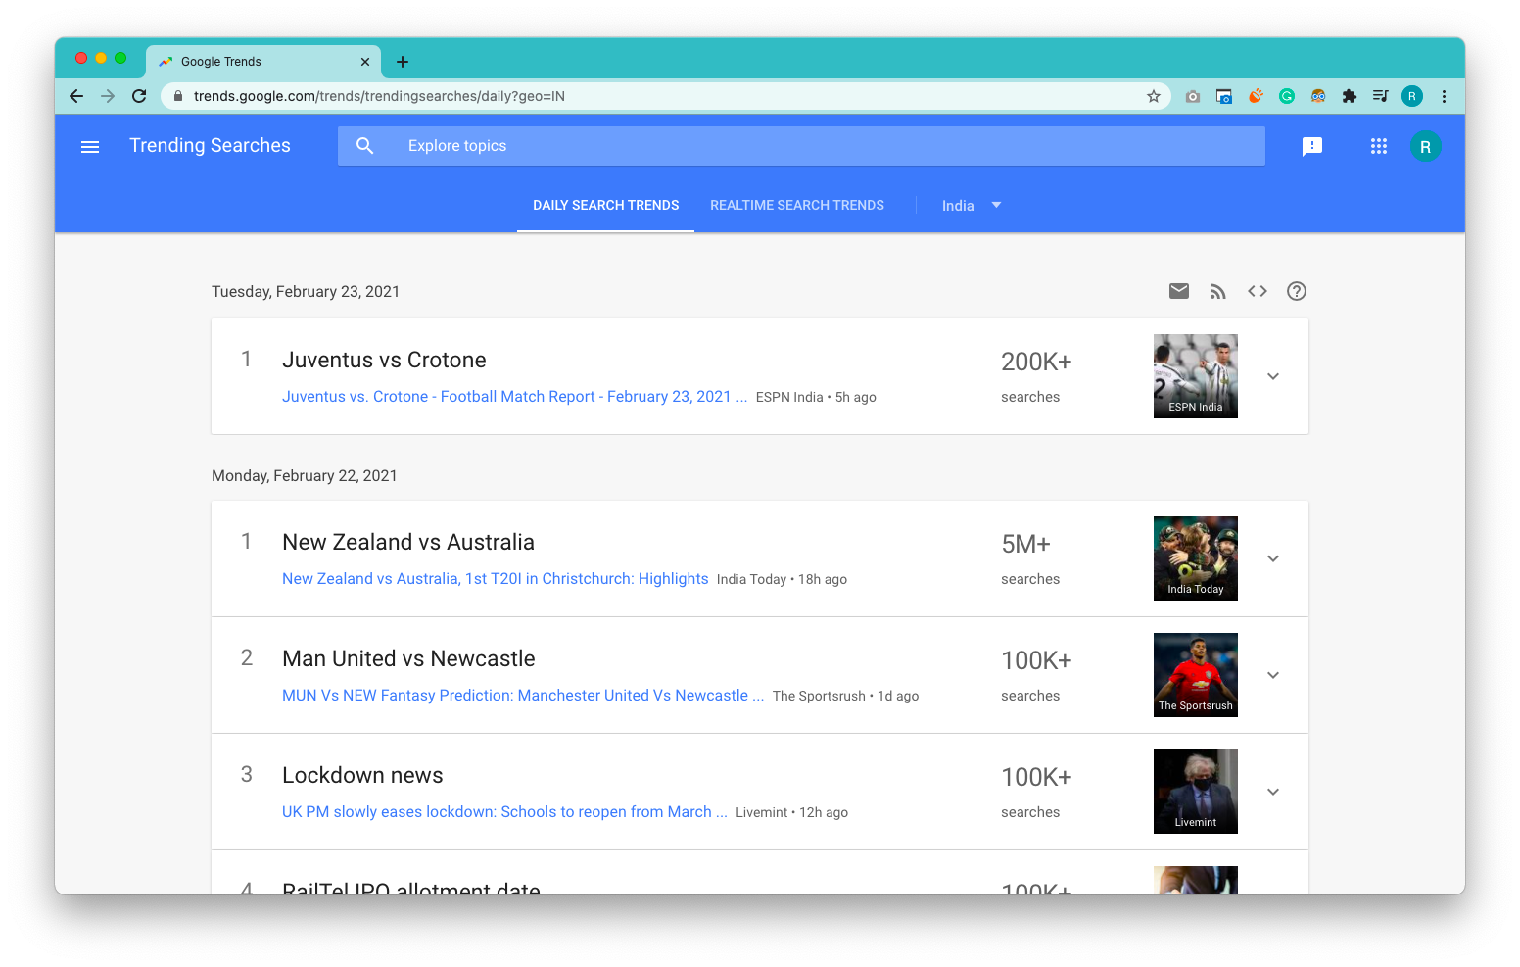Open the Google account avatar in the blue header

pos(1425,146)
